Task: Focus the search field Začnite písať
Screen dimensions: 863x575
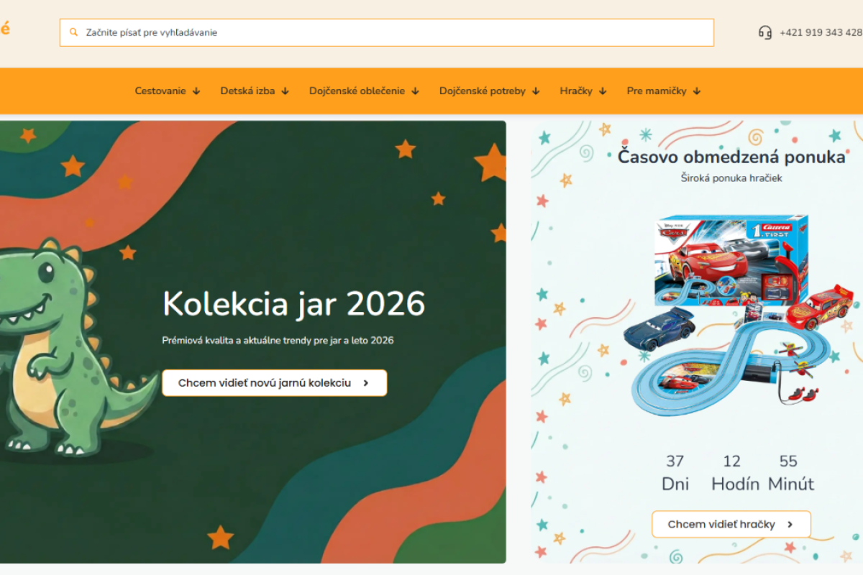Action: tap(387, 32)
